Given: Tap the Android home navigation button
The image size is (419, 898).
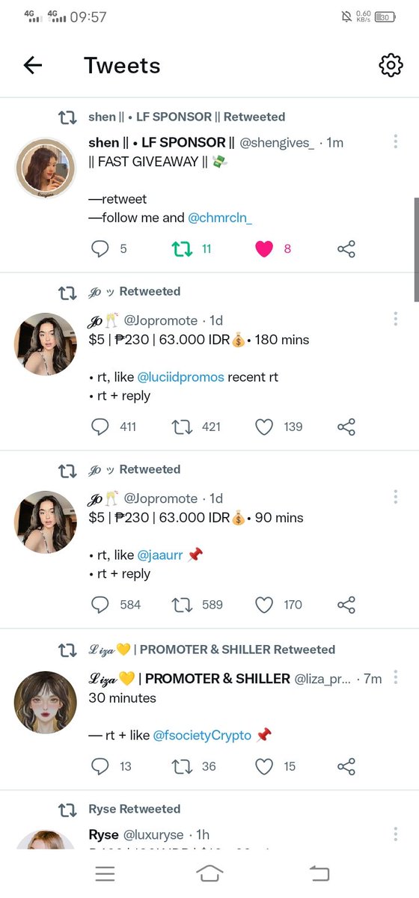Looking at the screenshot, I should click(209, 873).
